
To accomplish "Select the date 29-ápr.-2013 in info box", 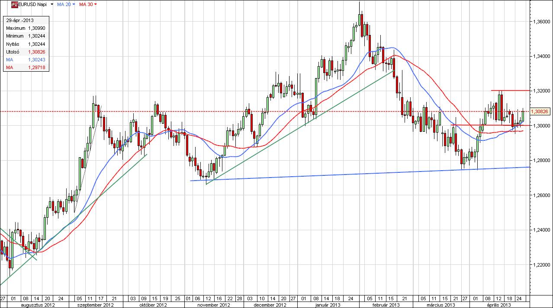I will 19,20.
